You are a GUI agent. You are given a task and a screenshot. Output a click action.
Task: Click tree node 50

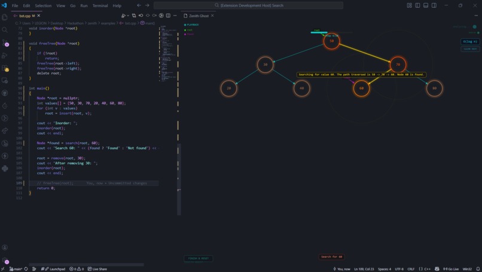[331, 41]
